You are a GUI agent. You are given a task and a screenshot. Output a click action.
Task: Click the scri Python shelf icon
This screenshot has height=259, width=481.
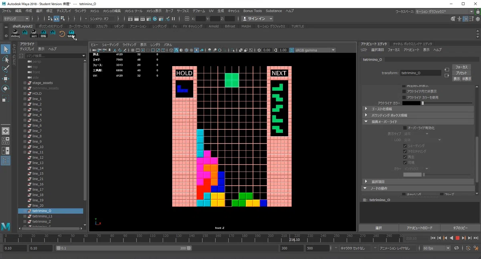[x=34, y=34]
